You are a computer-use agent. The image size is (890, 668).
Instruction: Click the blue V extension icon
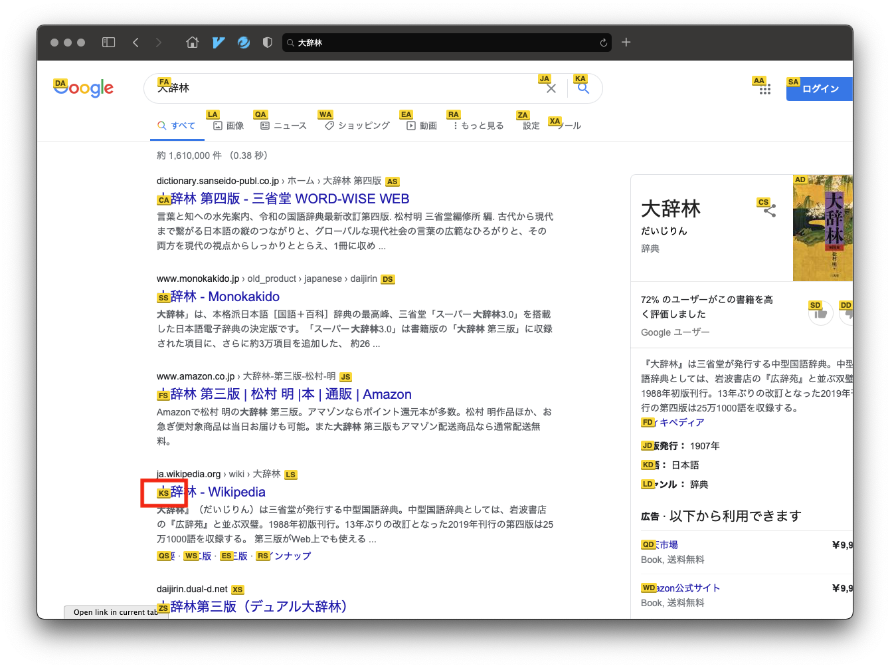tap(219, 43)
